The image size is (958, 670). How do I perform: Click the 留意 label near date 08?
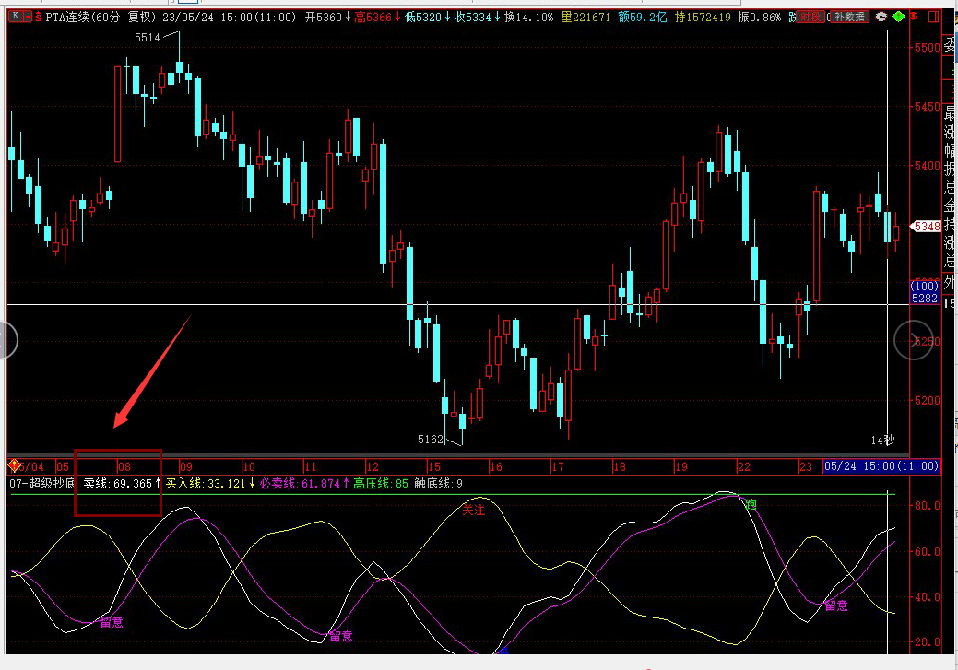[112, 622]
